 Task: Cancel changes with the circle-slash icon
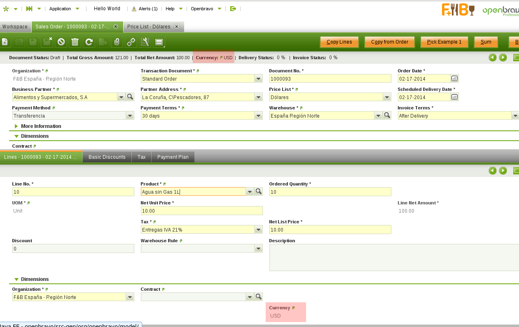click(61, 42)
